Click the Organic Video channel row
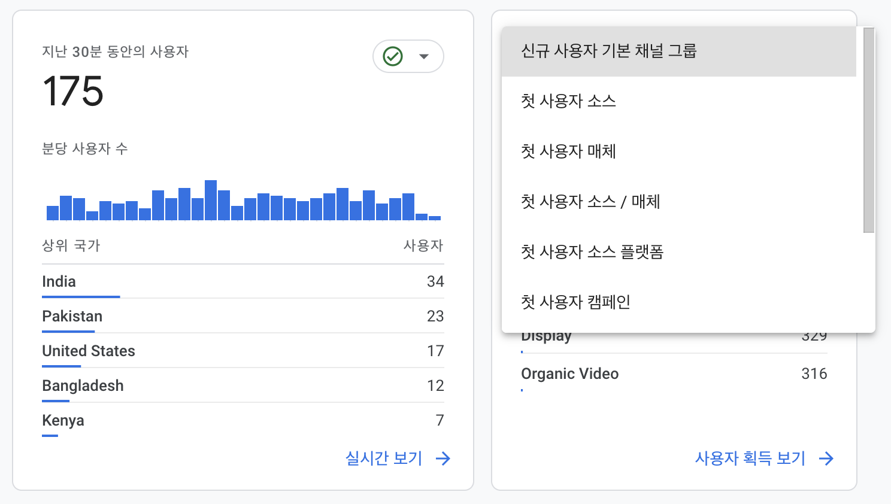This screenshot has width=891, height=504. (x=569, y=374)
